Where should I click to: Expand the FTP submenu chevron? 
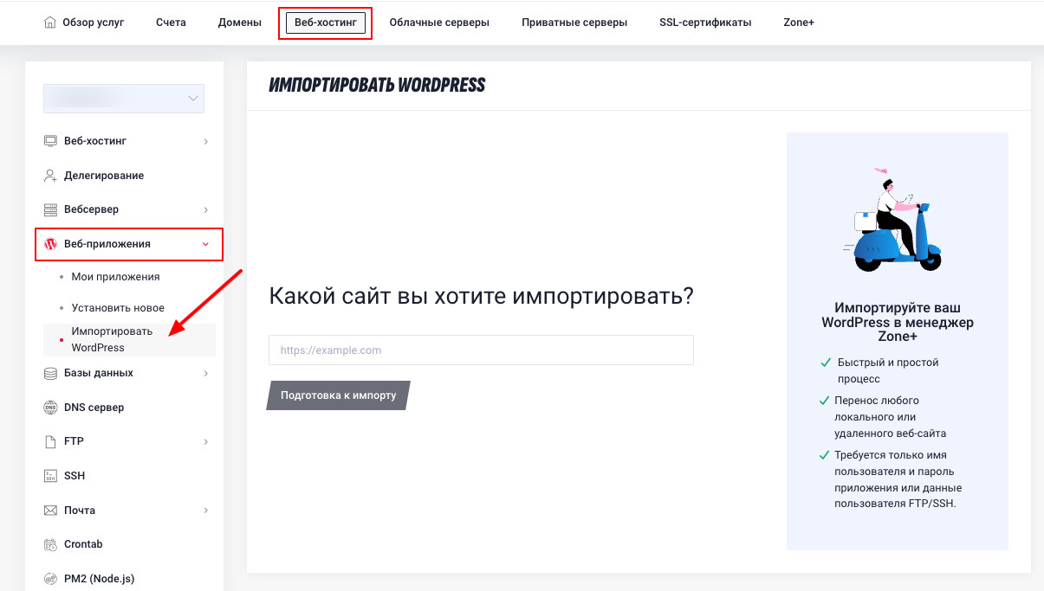tap(205, 442)
